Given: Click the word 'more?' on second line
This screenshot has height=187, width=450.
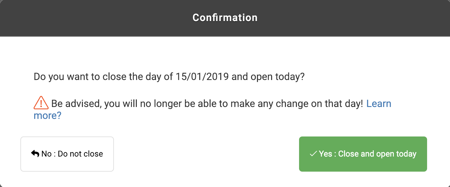Looking at the screenshot, I should [47, 115].
